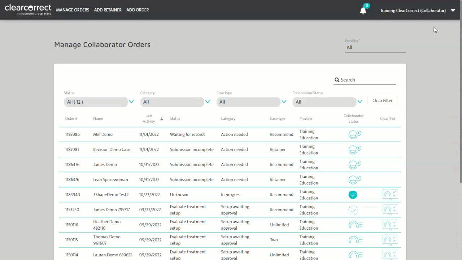Click the search magnifier icon
This screenshot has height=260, width=462.
[x=337, y=80]
